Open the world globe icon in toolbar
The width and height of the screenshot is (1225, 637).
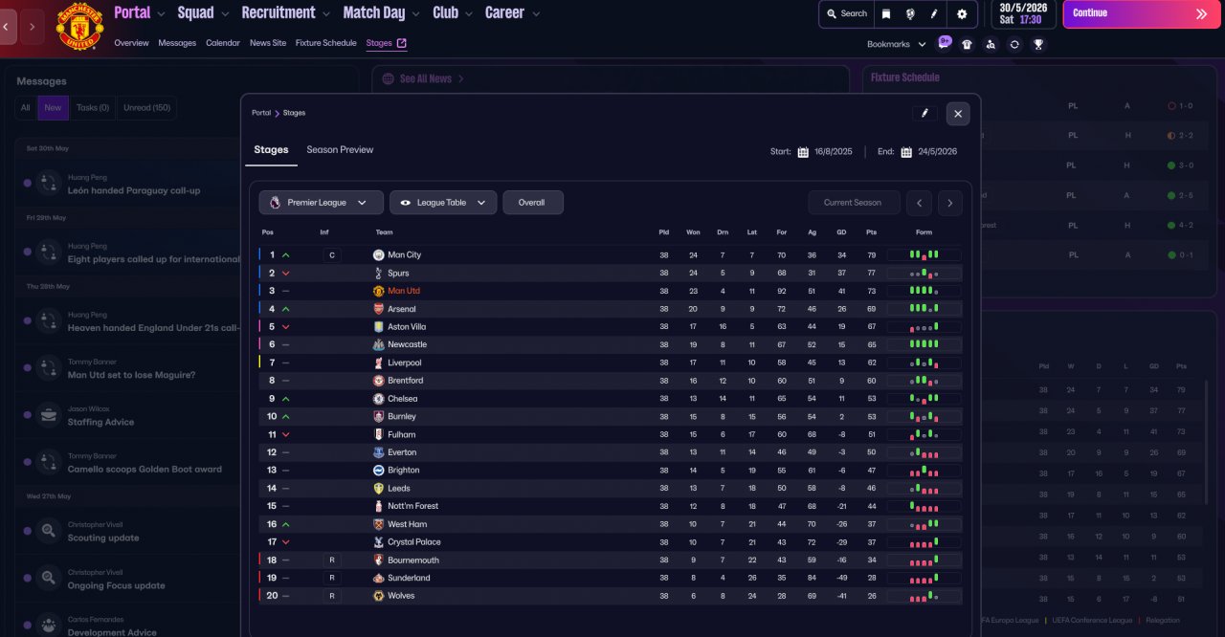pos(910,14)
